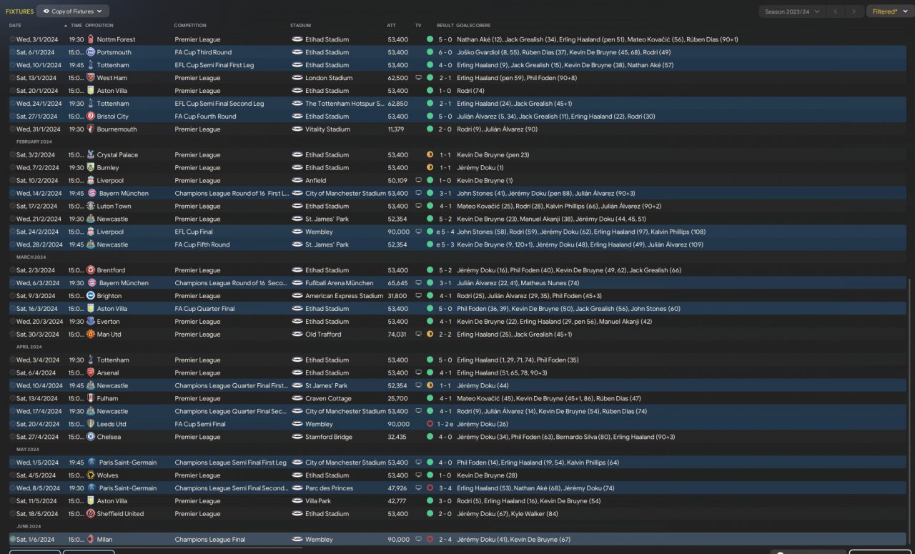
Task: Click the Burnley club badge
Action: (91, 168)
